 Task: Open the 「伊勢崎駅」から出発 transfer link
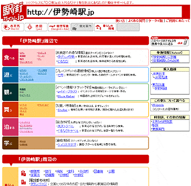(166, 61)
